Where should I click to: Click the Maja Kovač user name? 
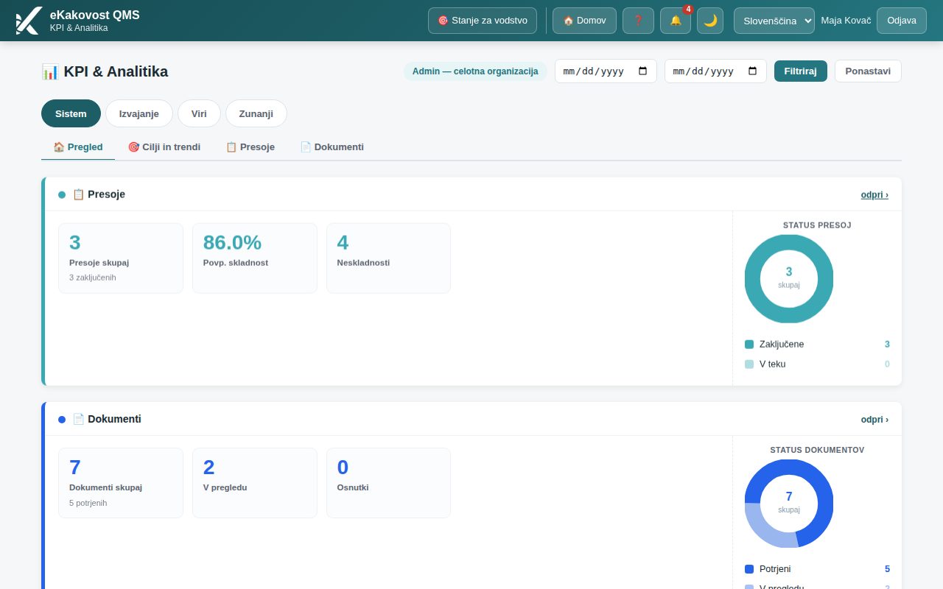(x=846, y=21)
